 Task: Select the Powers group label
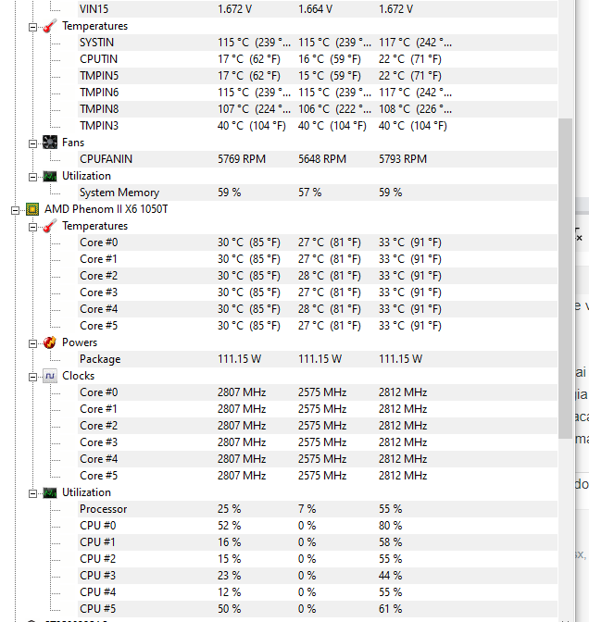coord(80,342)
